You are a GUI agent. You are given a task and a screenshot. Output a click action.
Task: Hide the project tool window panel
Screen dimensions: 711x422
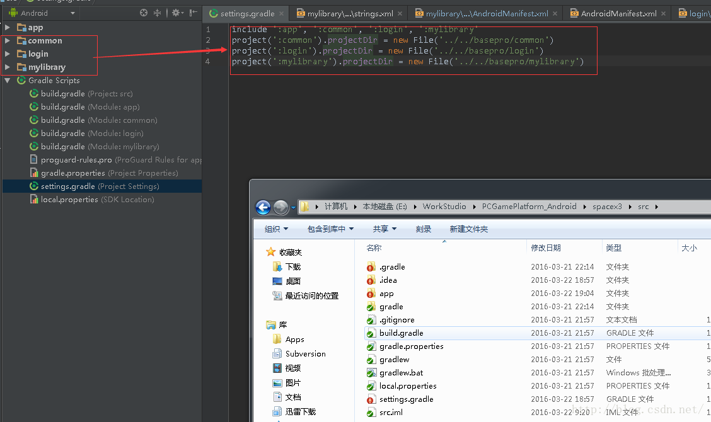pos(193,13)
